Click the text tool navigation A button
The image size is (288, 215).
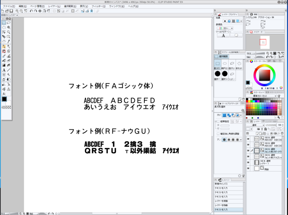[223, 35]
